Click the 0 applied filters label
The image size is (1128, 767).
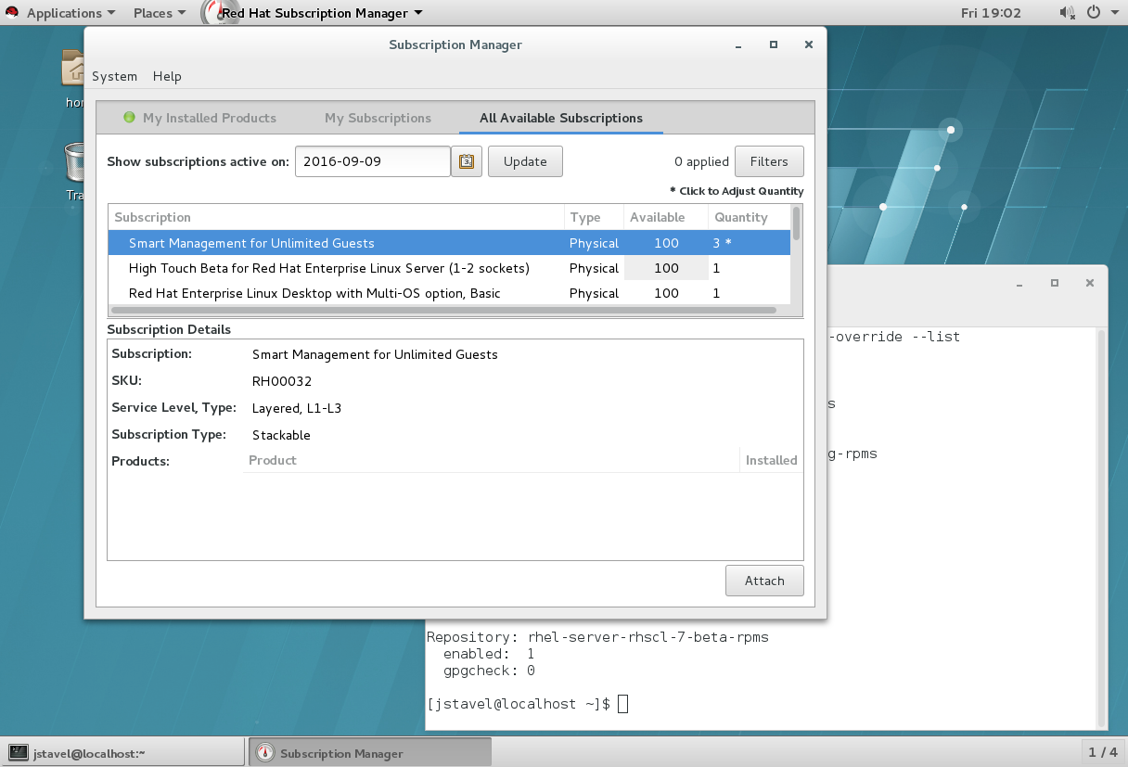tap(701, 161)
